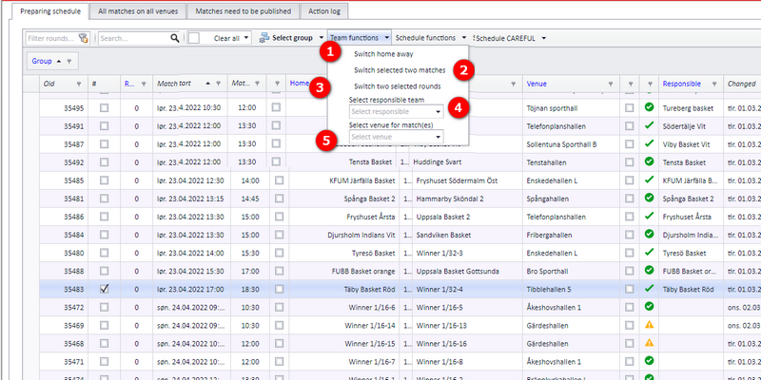Tick checkbox after Tibblehallen 5 venue
Screen dimensions: 761x380
[630, 289]
